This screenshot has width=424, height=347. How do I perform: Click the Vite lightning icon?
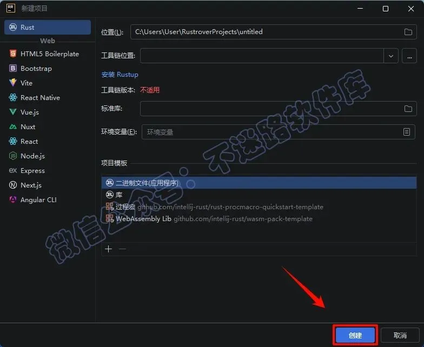point(13,82)
